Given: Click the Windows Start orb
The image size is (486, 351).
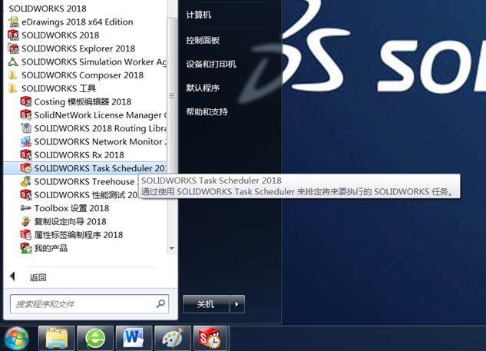Looking at the screenshot, I should tap(16, 338).
